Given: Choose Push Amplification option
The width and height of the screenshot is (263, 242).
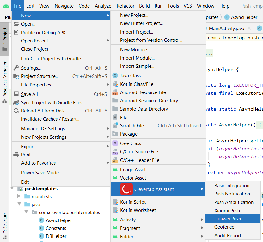Looking at the screenshot, I should pos(233,202).
